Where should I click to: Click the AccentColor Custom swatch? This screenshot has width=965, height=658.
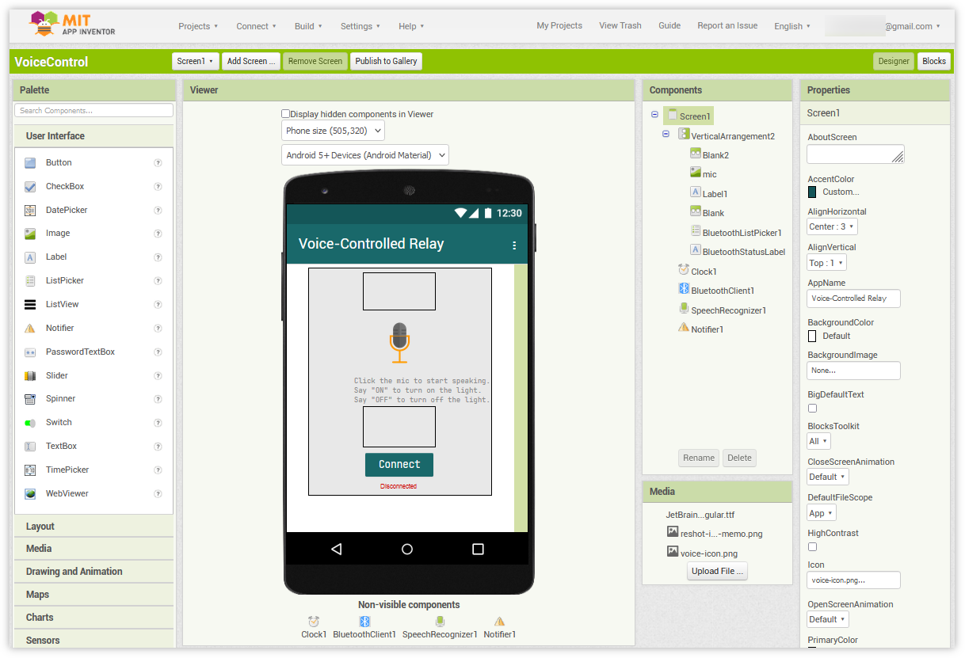(x=812, y=192)
